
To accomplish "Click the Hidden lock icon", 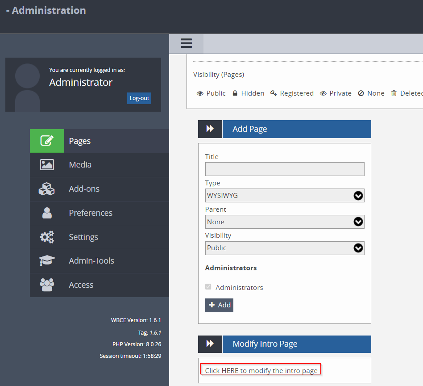I will click(x=235, y=93).
